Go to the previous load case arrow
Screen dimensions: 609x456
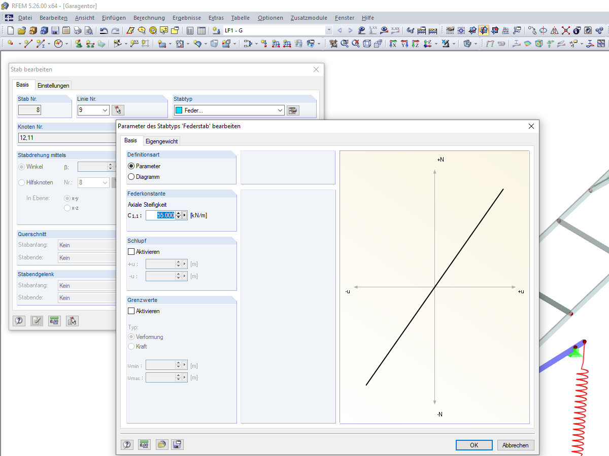tap(340, 30)
